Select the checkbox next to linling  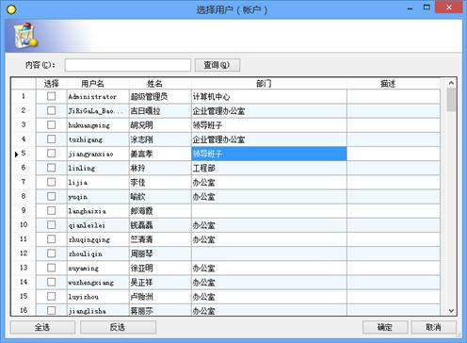pos(51,168)
